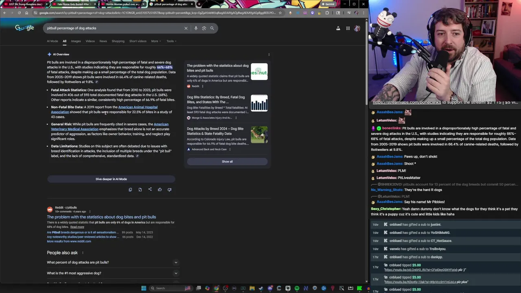Open Google account profile avatar
Viewport: 521px width, 293px height.
357,28
